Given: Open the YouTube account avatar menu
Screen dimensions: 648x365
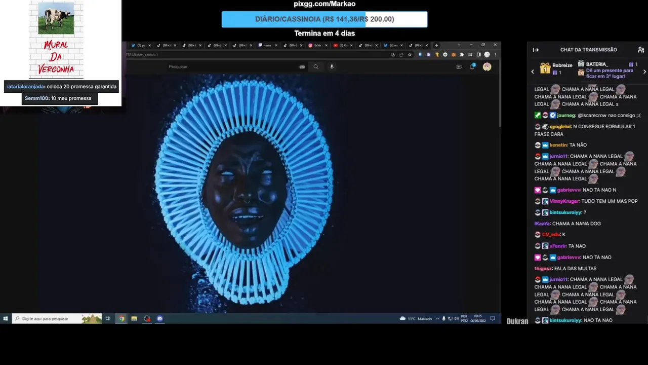Looking at the screenshot, I should pos(487,66).
